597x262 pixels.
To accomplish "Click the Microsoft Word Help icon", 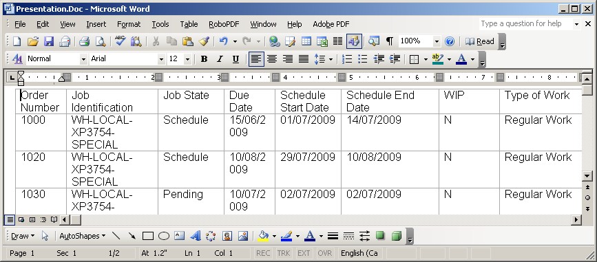I will point(450,41).
